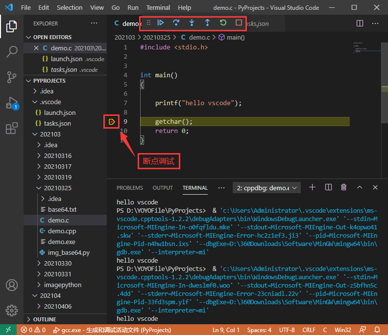Open the remote window indicator
This screenshot has height=335, width=388.
click(x=8, y=330)
